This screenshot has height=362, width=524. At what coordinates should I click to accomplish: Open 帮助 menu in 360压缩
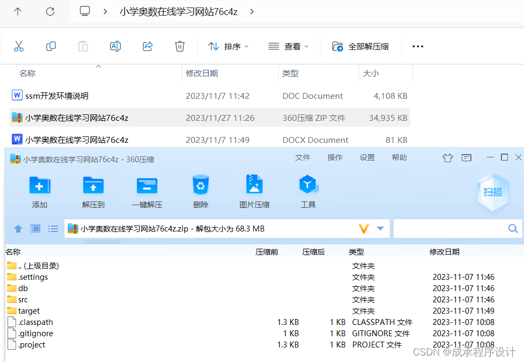399,157
